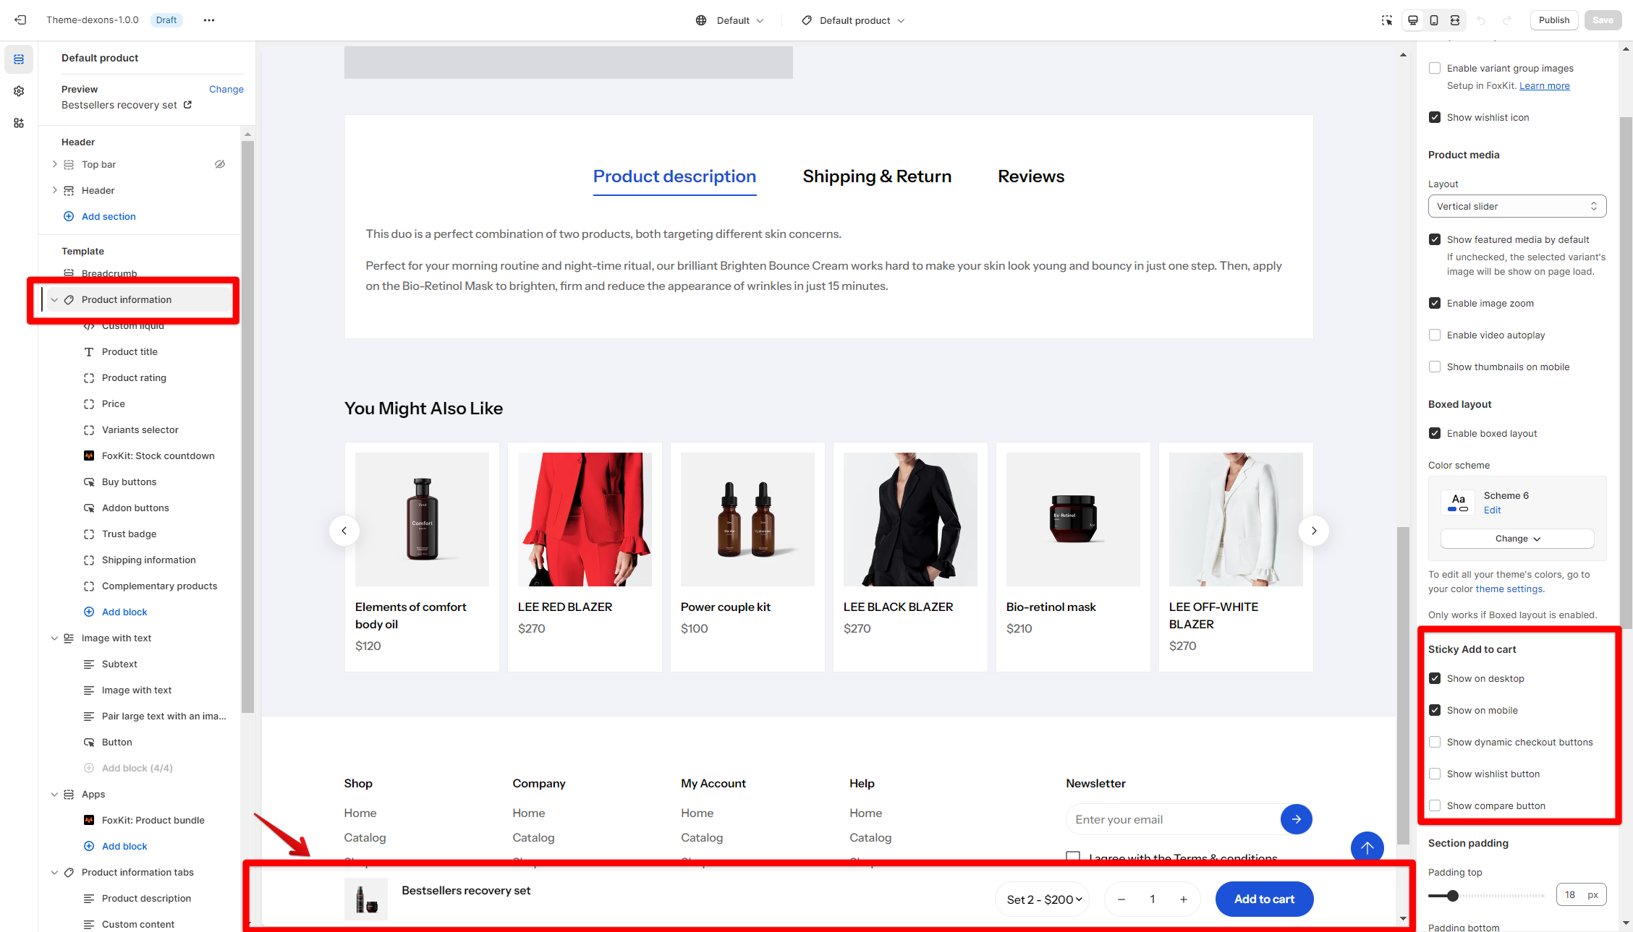Open the App embeds icon in left rail
Viewport: 1633px width, 932px height.
pyautogui.click(x=19, y=123)
